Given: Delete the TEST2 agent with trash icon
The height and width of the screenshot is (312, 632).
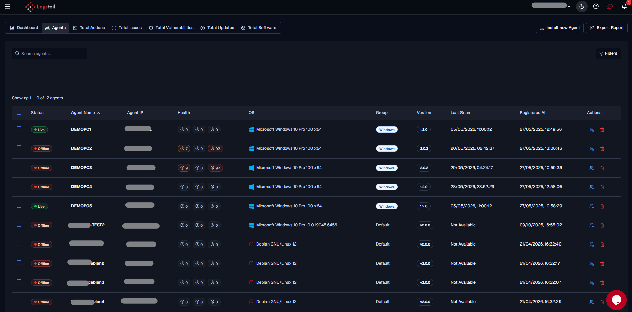Looking at the screenshot, I should point(602,225).
